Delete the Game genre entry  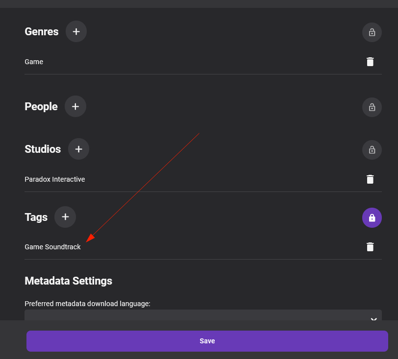(x=370, y=62)
